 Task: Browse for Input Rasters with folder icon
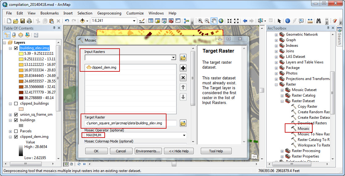(183, 58)
